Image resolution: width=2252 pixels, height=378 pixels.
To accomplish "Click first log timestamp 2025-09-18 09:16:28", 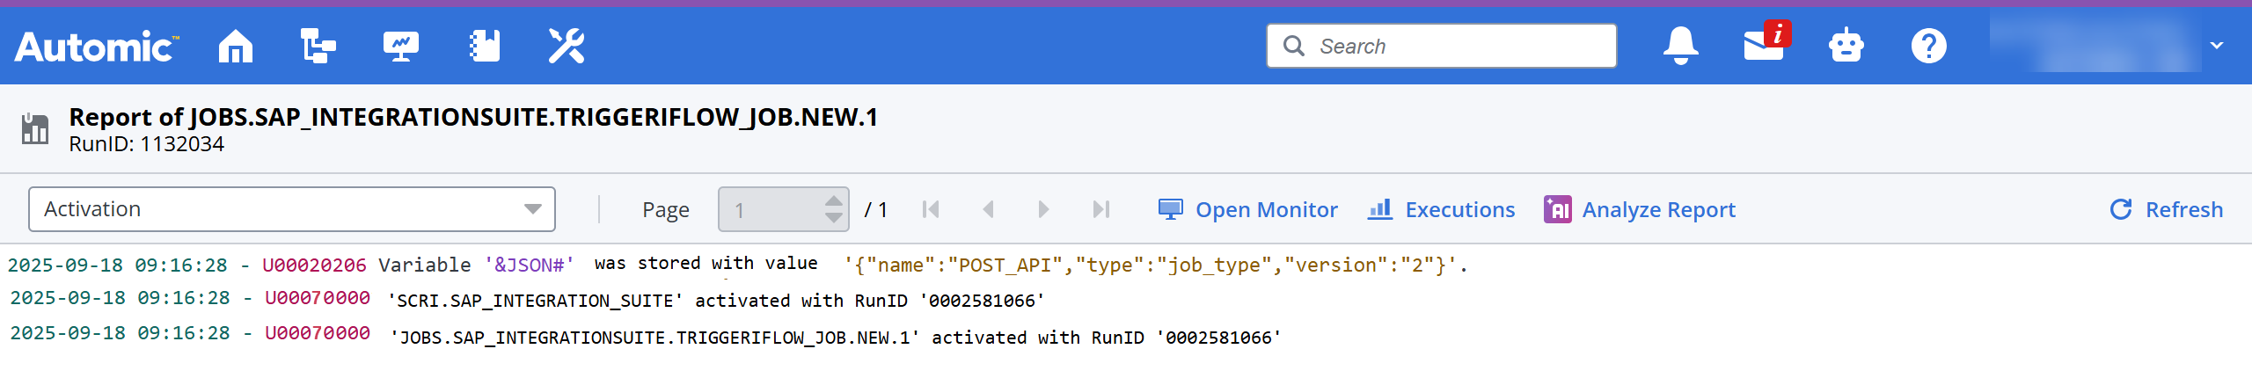I will (118, 265).
